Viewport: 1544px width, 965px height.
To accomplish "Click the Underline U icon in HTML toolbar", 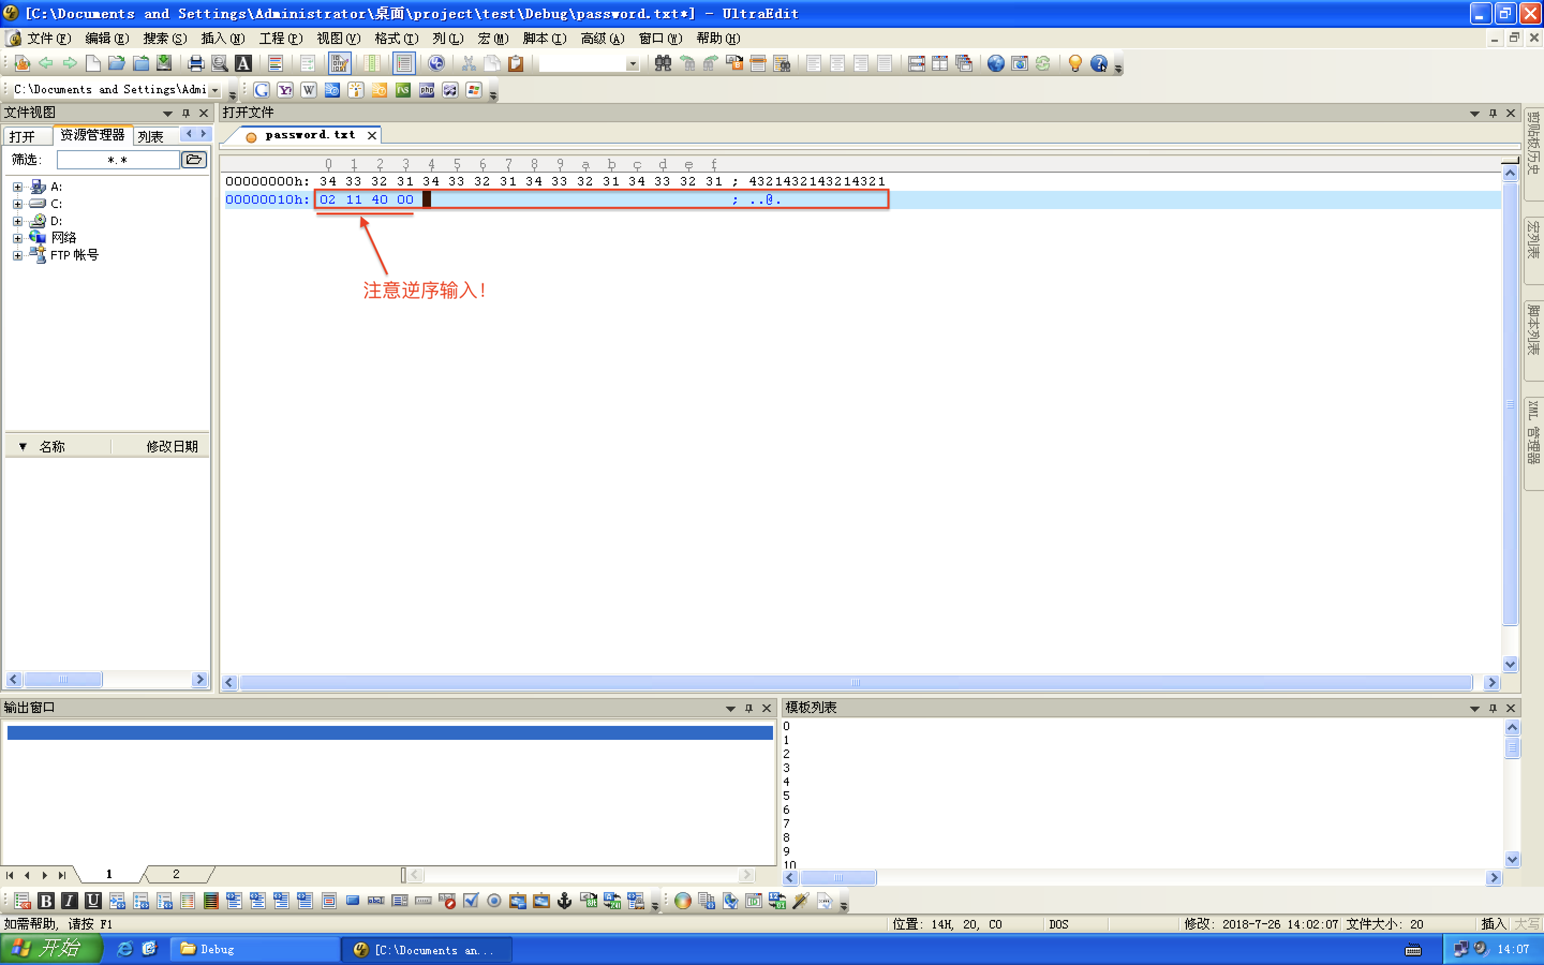I will tap(93, 901).
